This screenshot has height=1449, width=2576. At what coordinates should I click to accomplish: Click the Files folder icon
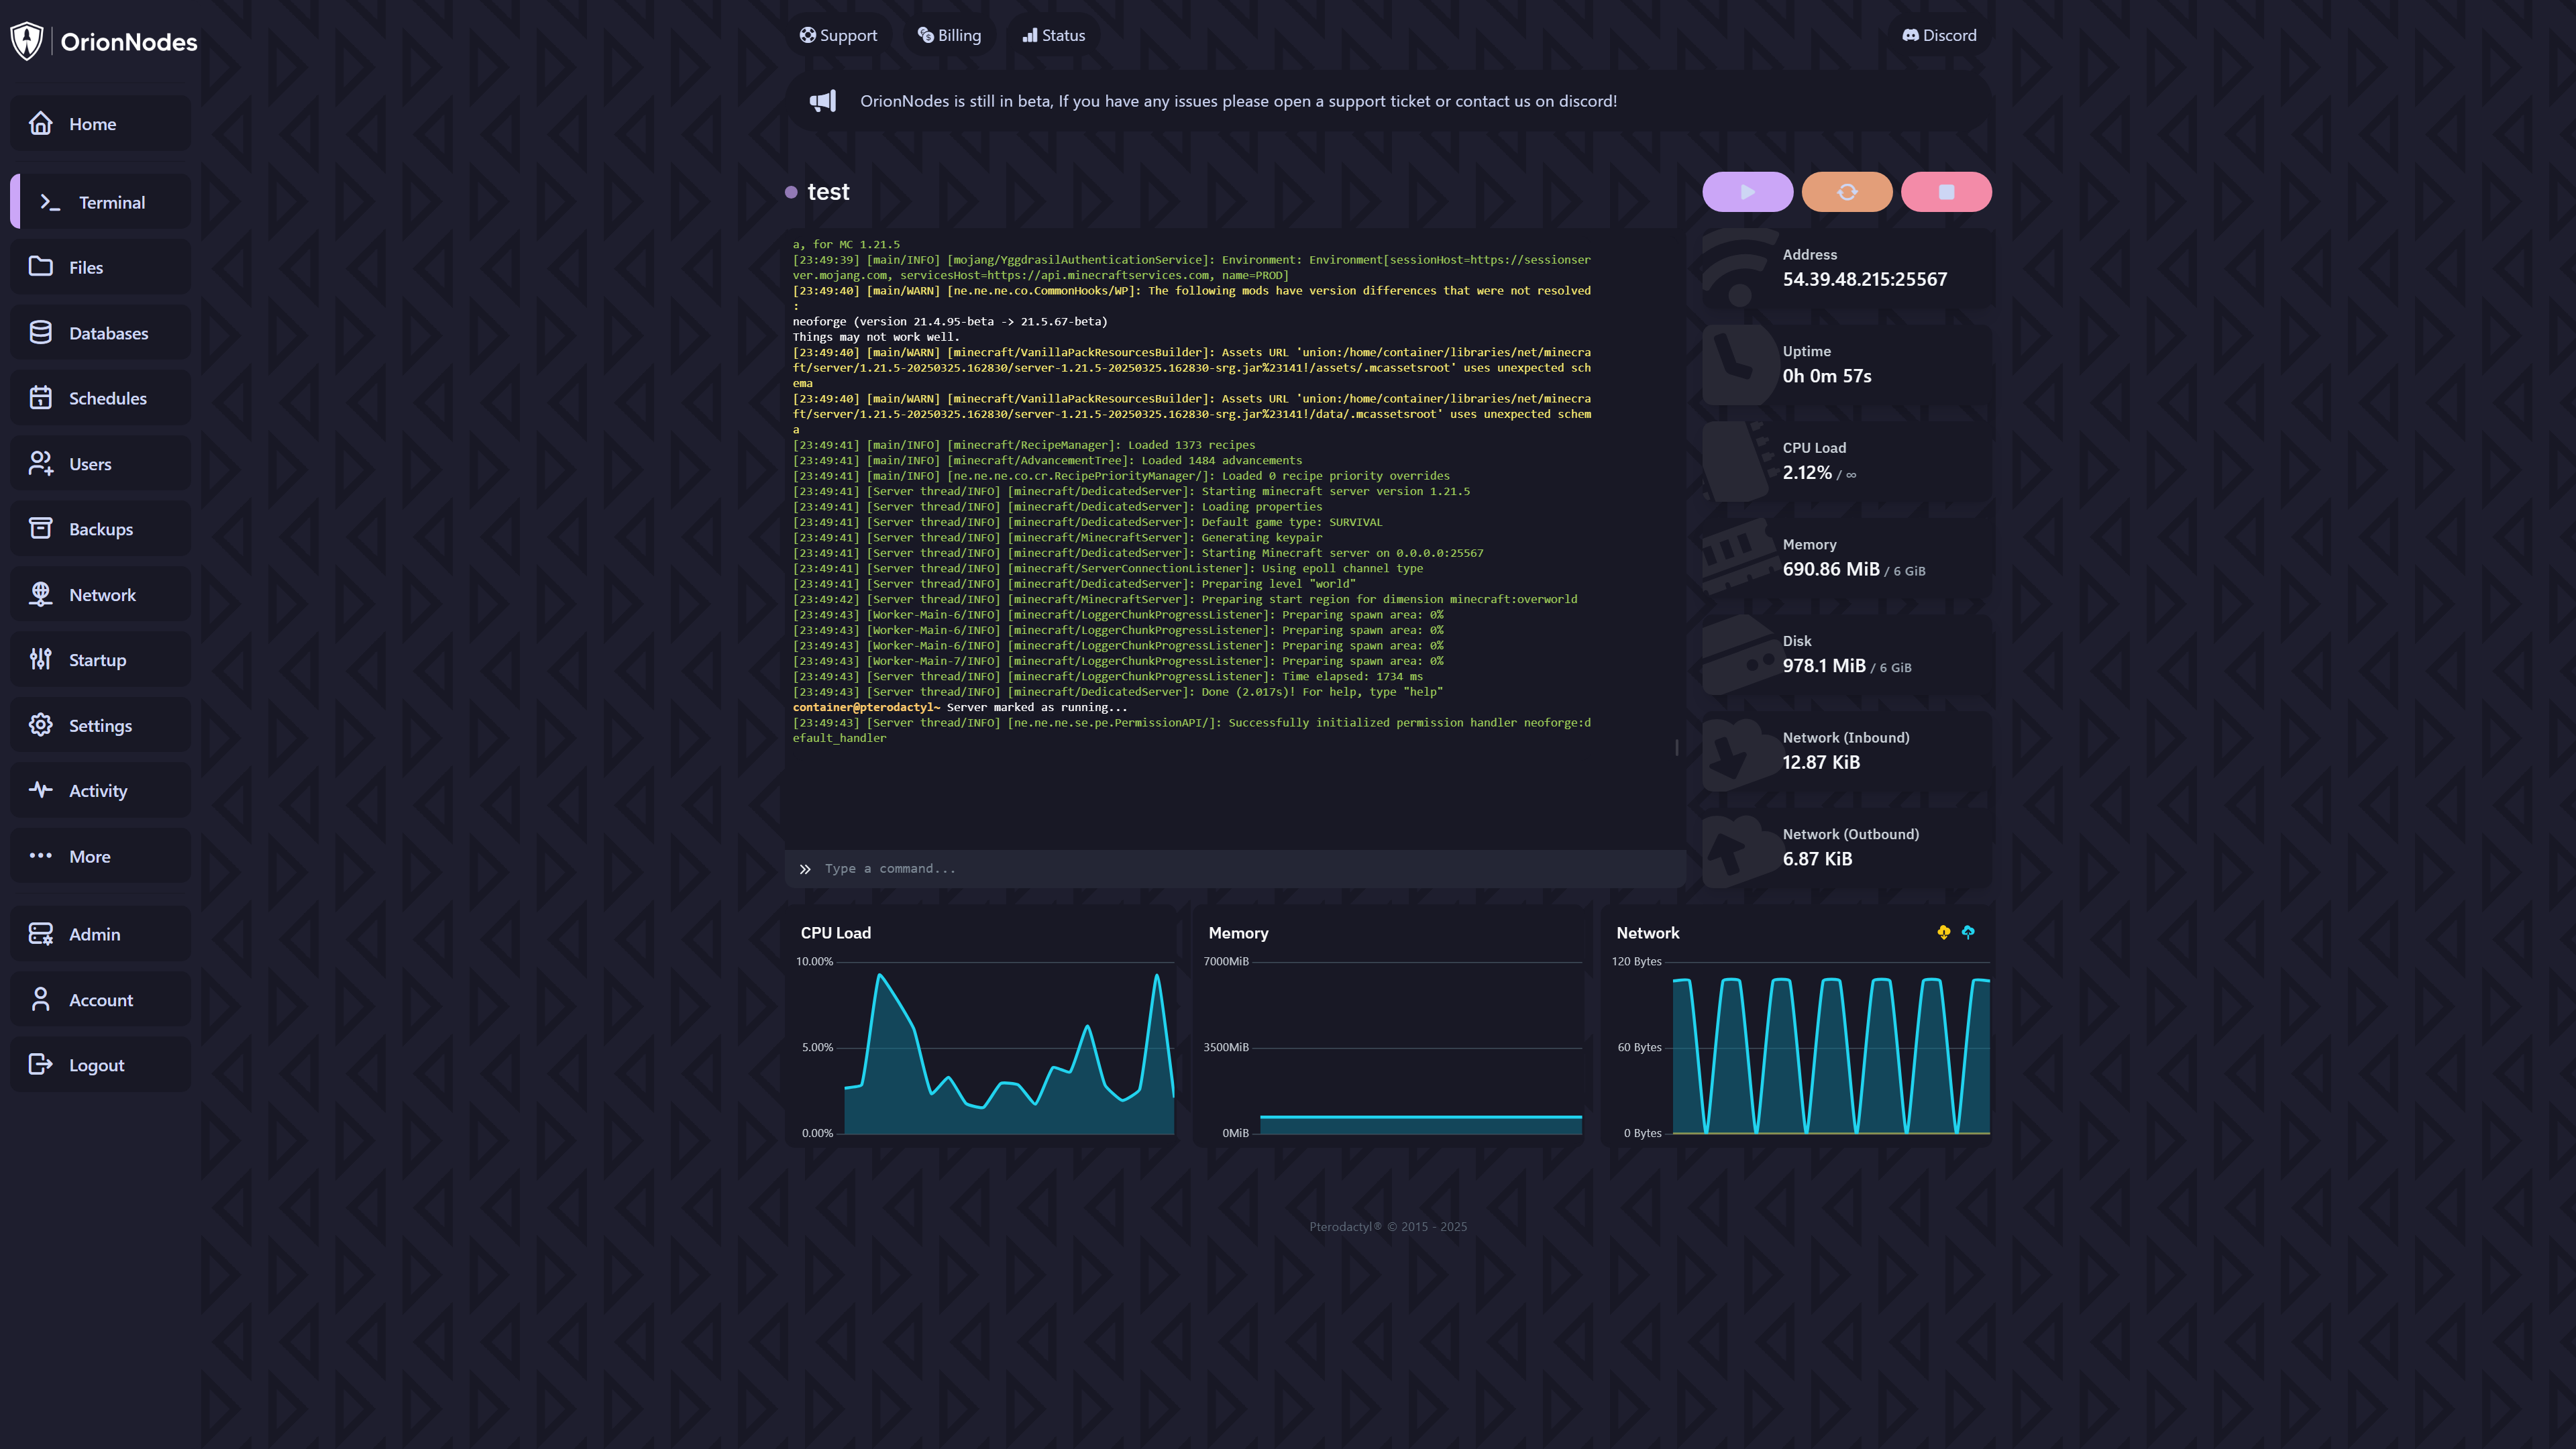click(x=40, y=266)
